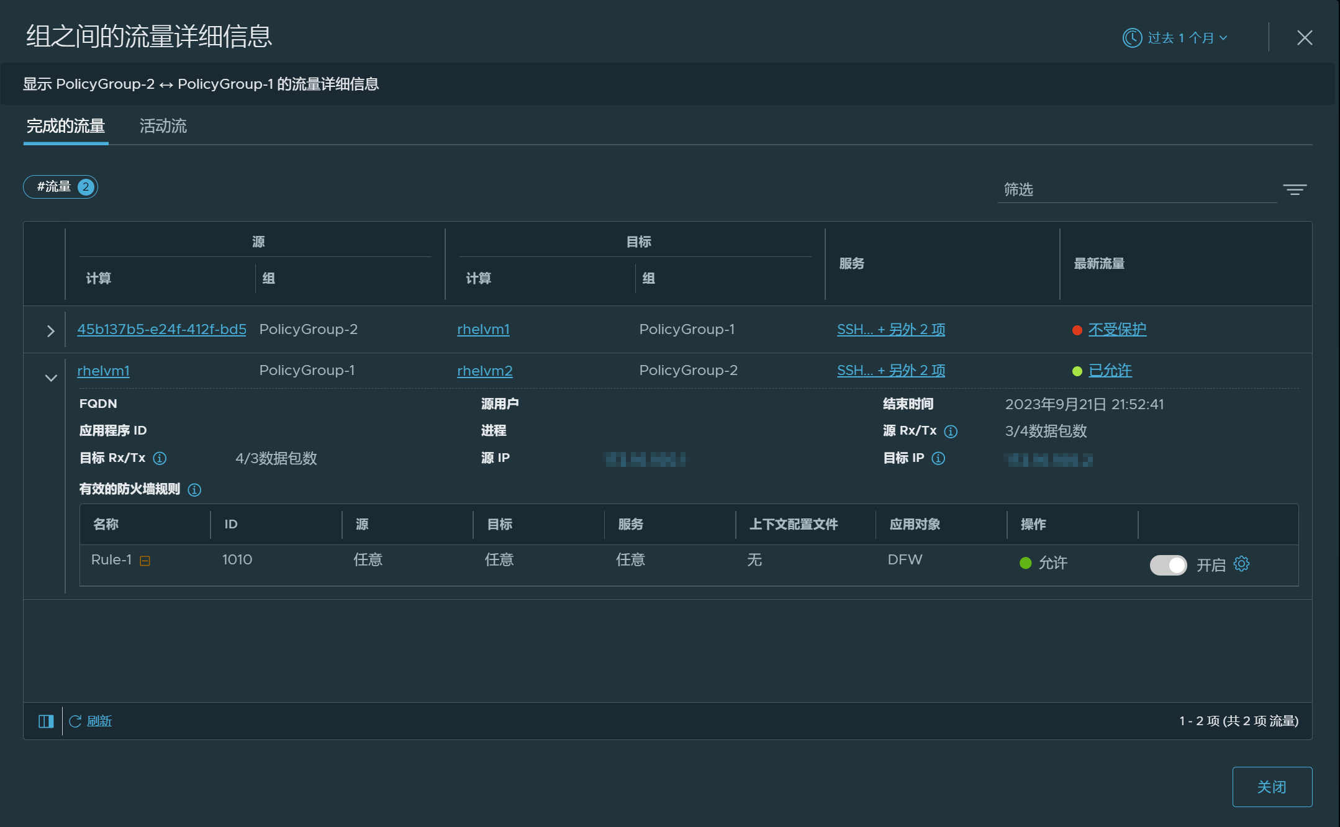This screenshot has width=1340, height=827.
Task: Click the 已允许 status link
Action: [1110, 371]
